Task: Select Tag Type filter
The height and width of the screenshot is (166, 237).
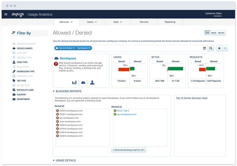Action: 19,81
